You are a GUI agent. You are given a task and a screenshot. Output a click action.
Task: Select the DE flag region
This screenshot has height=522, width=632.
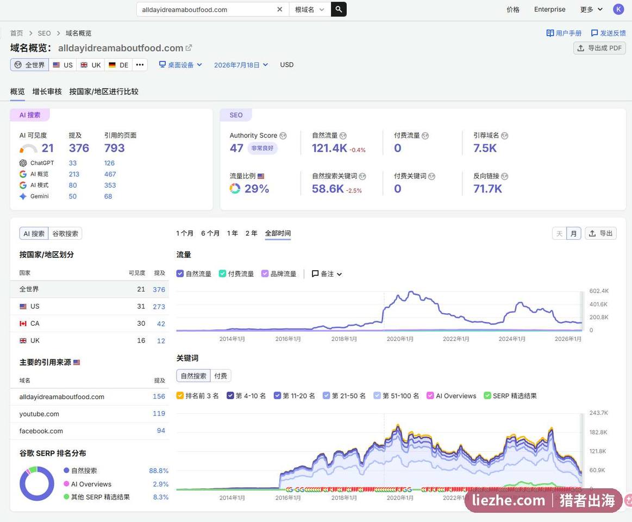[x=118, y=65]
